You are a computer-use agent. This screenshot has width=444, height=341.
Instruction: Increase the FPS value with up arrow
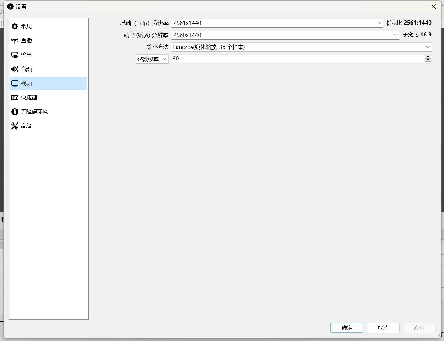coord(428,57)
